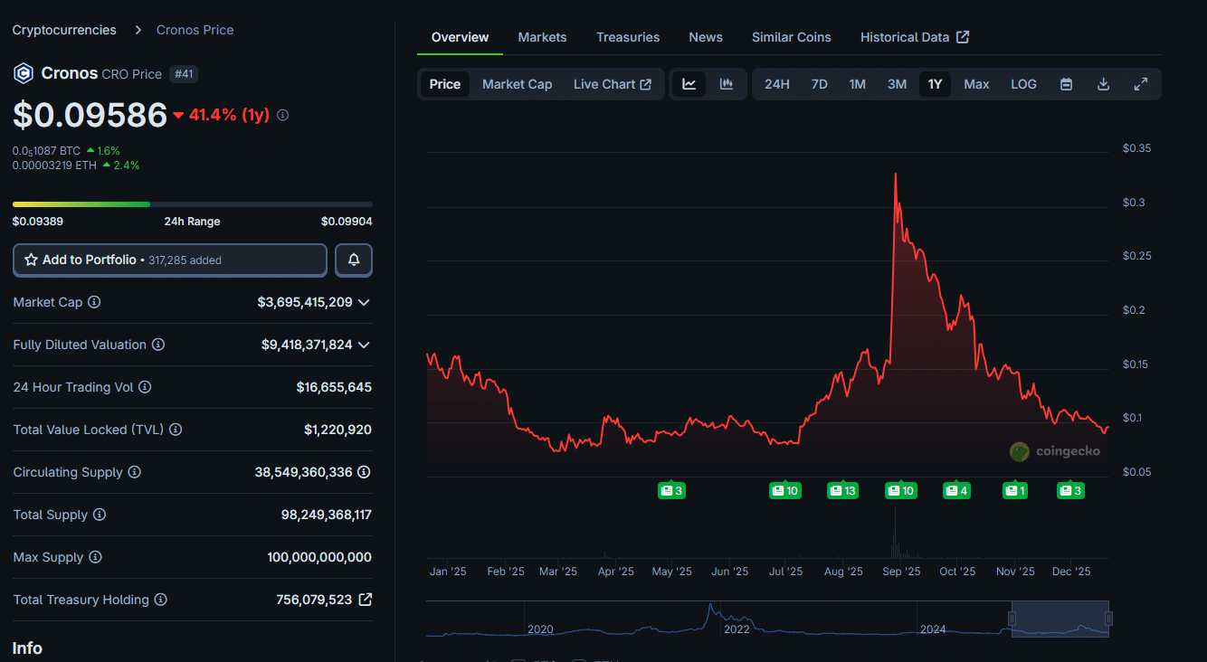
Task: Open the Total Treasury Holding external link icon
Action: tap(366, 600)
